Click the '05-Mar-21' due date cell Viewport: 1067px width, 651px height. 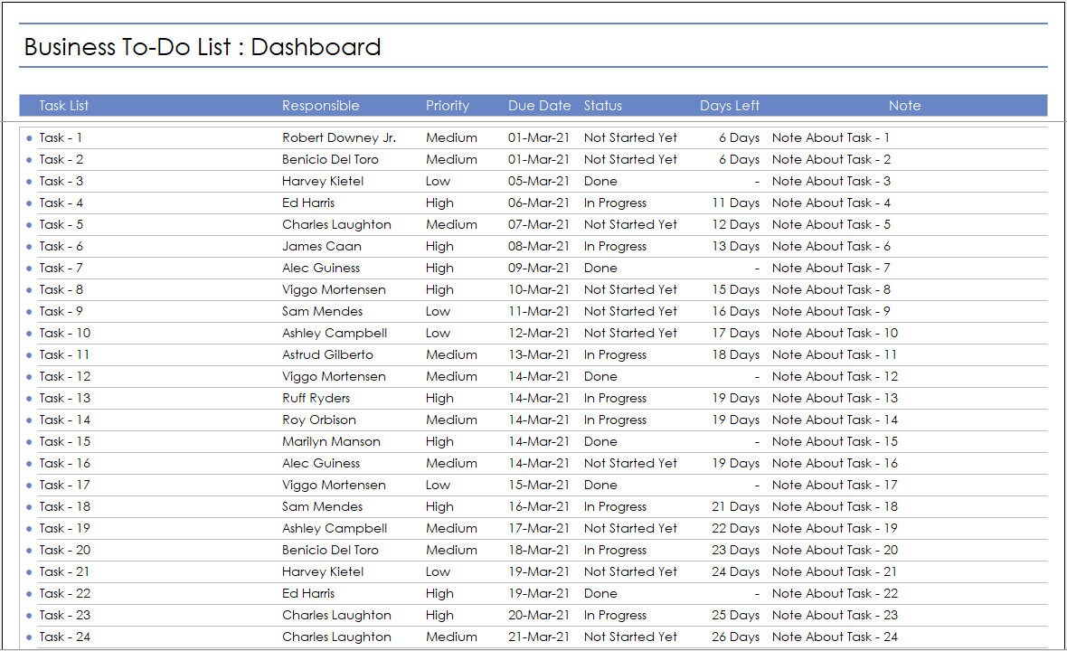(x=538, y=181)
